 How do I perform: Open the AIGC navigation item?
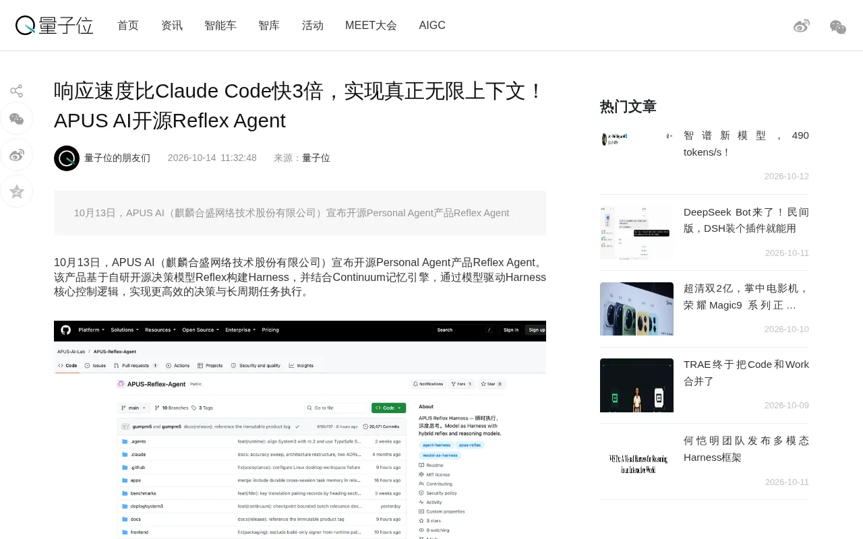tap(432, 26)
